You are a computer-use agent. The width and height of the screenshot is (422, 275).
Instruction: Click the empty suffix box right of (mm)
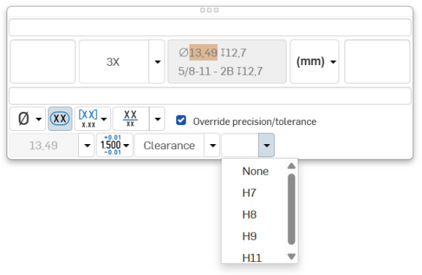(x=377, y=61)
